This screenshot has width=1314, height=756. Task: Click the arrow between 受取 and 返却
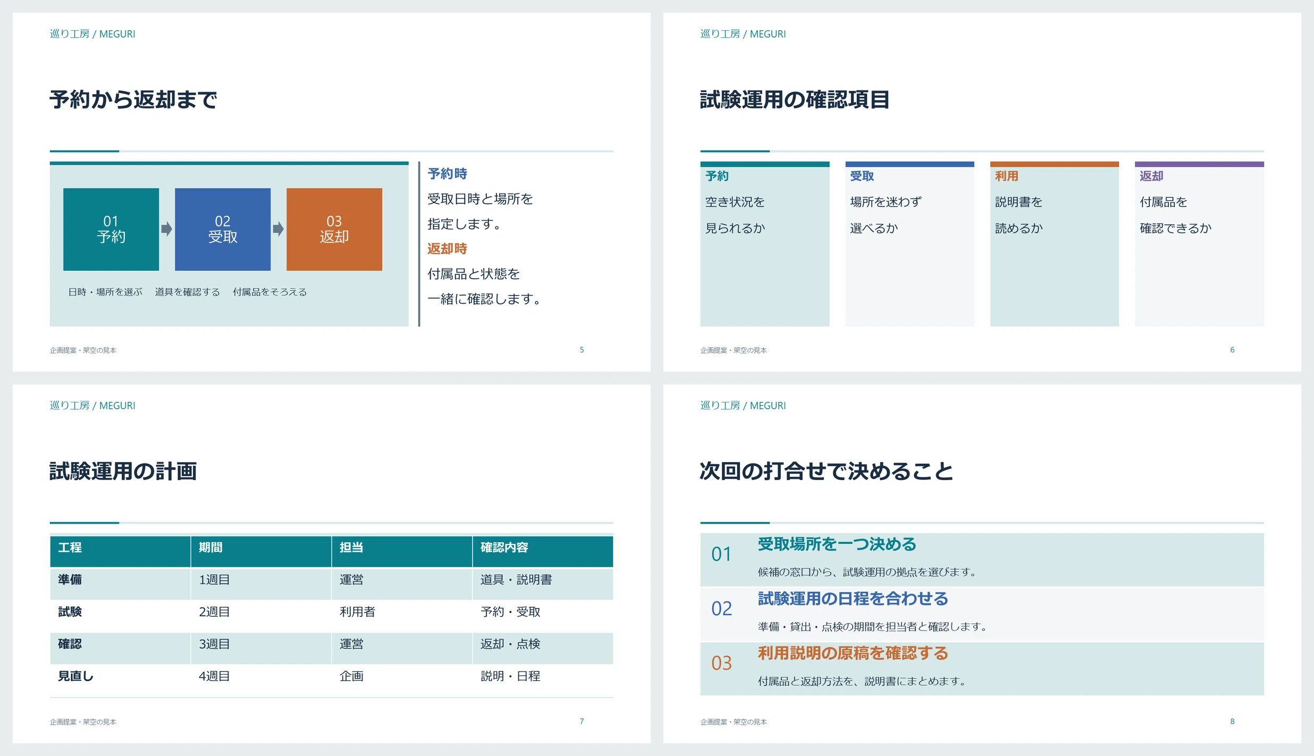[x=279, y=229]
